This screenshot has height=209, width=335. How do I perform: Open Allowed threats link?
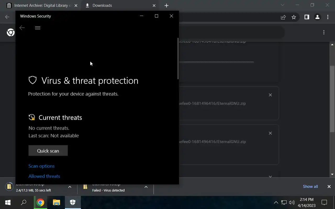pos(44,176)
